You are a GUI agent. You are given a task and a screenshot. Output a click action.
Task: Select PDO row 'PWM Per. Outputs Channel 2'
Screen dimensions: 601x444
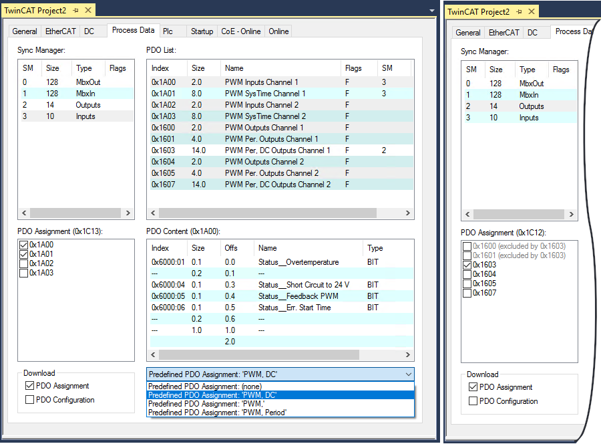[x=280, y=173]
